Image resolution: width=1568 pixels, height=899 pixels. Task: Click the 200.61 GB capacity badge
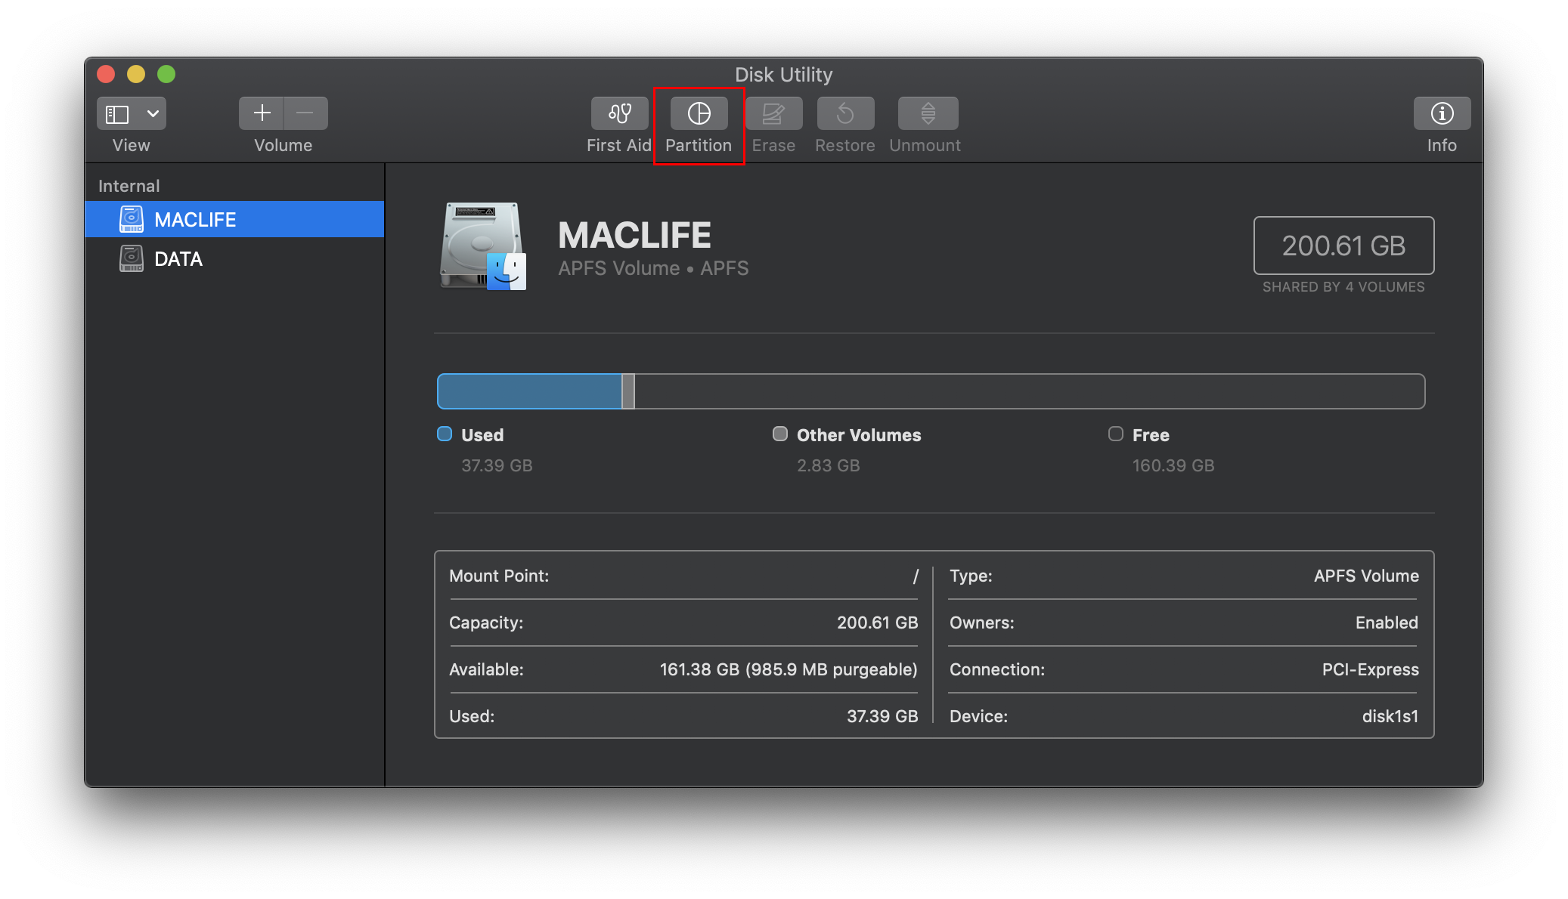coord(1343,246)
